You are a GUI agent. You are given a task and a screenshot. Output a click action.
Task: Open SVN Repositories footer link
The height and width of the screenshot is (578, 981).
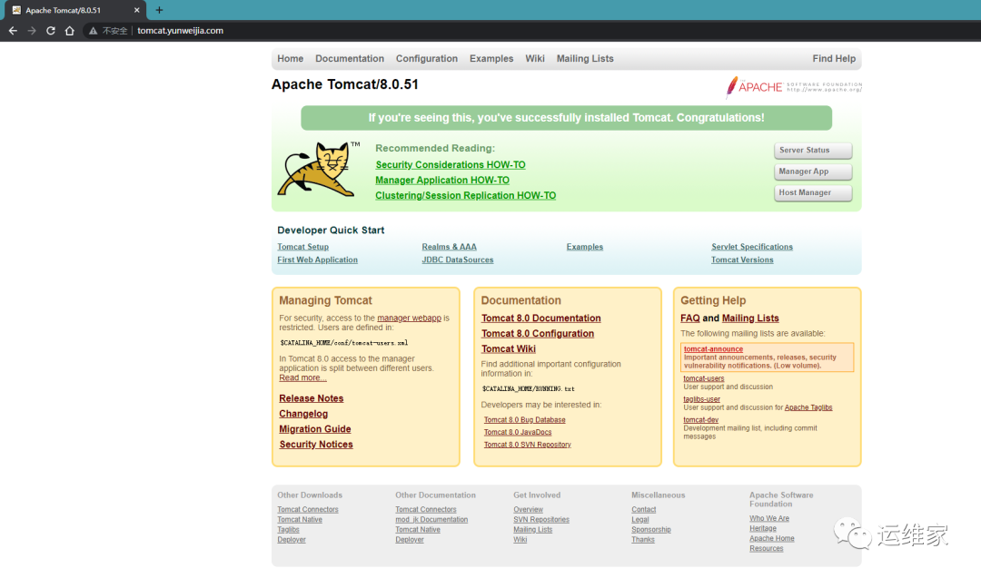tap(541, 520)
